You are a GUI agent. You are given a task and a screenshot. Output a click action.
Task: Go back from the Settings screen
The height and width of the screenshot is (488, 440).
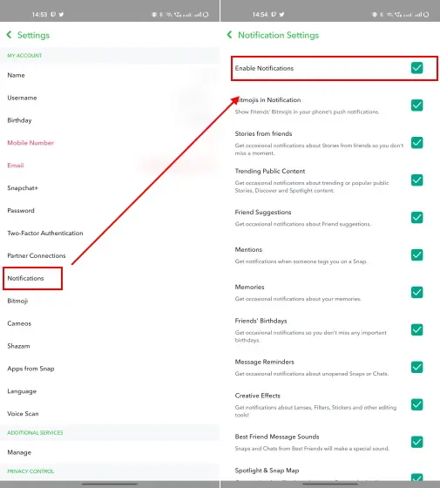10,35
